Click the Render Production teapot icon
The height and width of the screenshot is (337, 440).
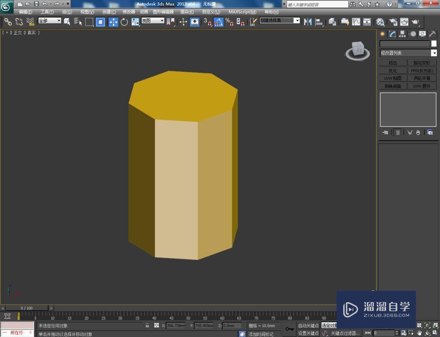(415, 21)
